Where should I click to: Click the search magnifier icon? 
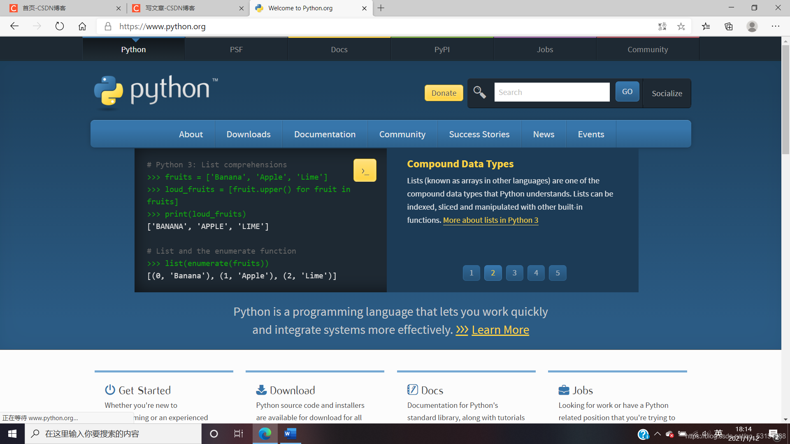click(x=480, y=92)
